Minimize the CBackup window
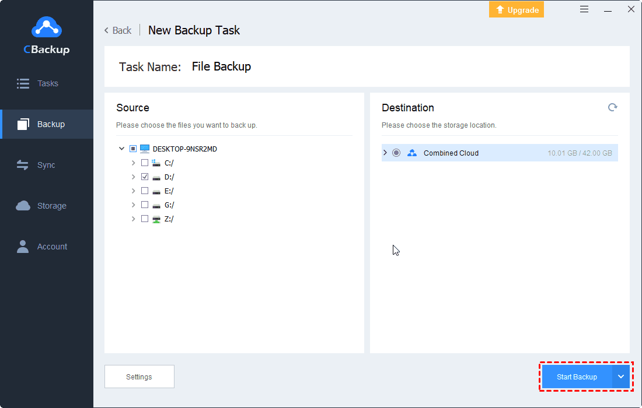 [x=608, y=10]
